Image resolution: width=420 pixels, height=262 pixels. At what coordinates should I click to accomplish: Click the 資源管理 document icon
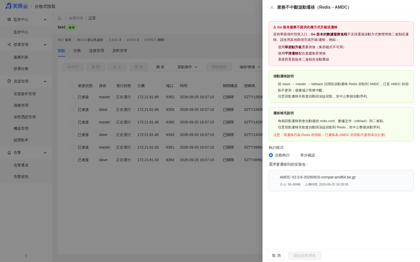pos(9,81)
